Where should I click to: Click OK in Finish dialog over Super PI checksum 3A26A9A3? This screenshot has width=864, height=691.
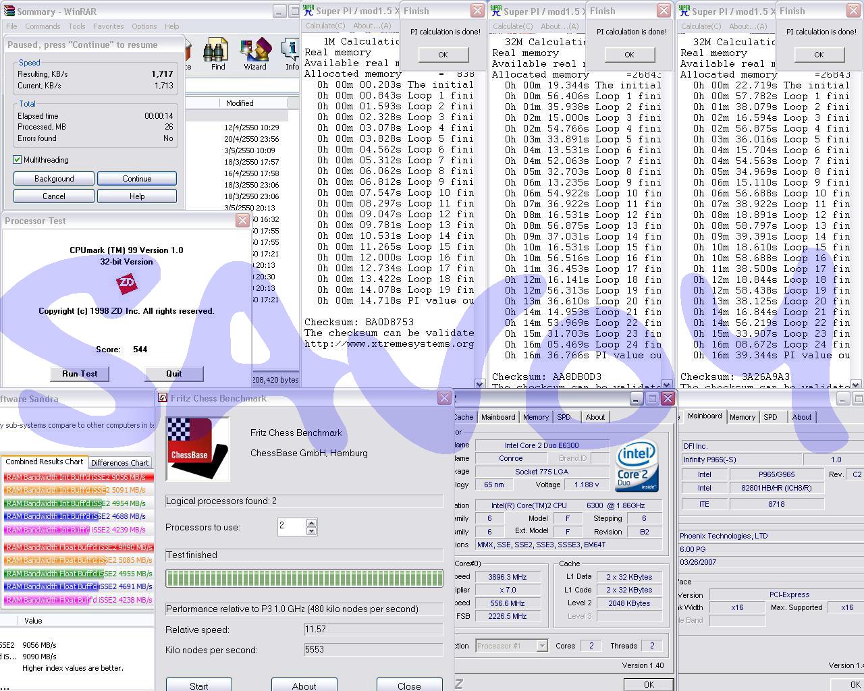(x=819, y=55)
